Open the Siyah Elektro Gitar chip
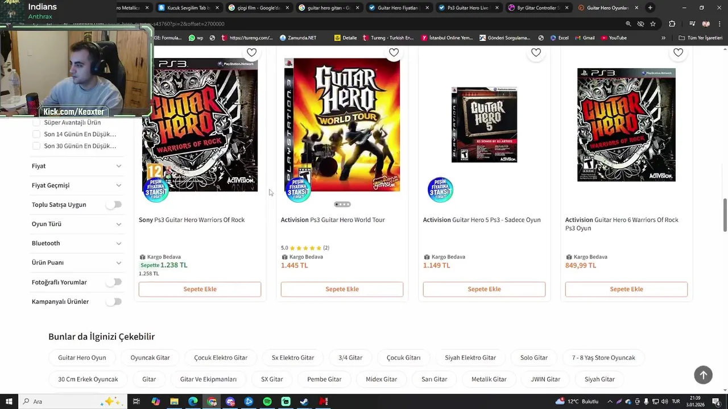728x409 pixels. (x=470, y=358)
